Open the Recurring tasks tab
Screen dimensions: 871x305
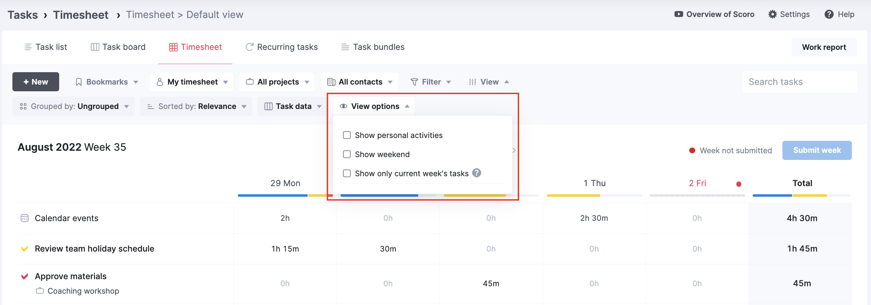282,47
